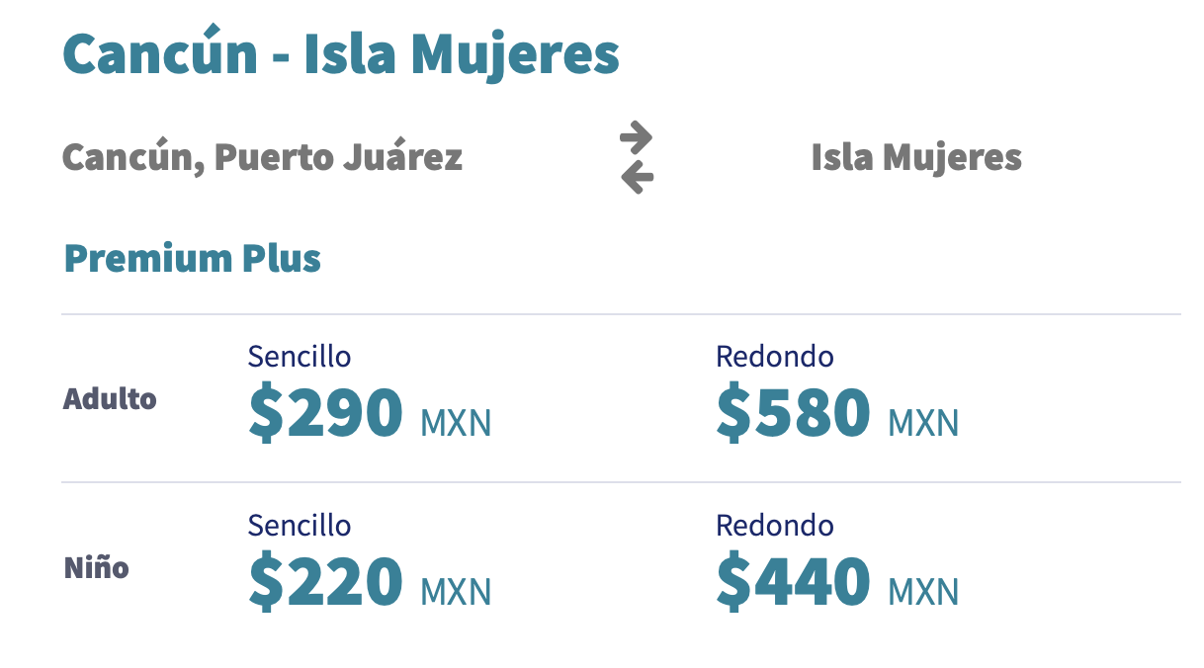Click the Redondo label in Niño row
Viewport: 1204px width, 668px height.
tap(775, 525)
